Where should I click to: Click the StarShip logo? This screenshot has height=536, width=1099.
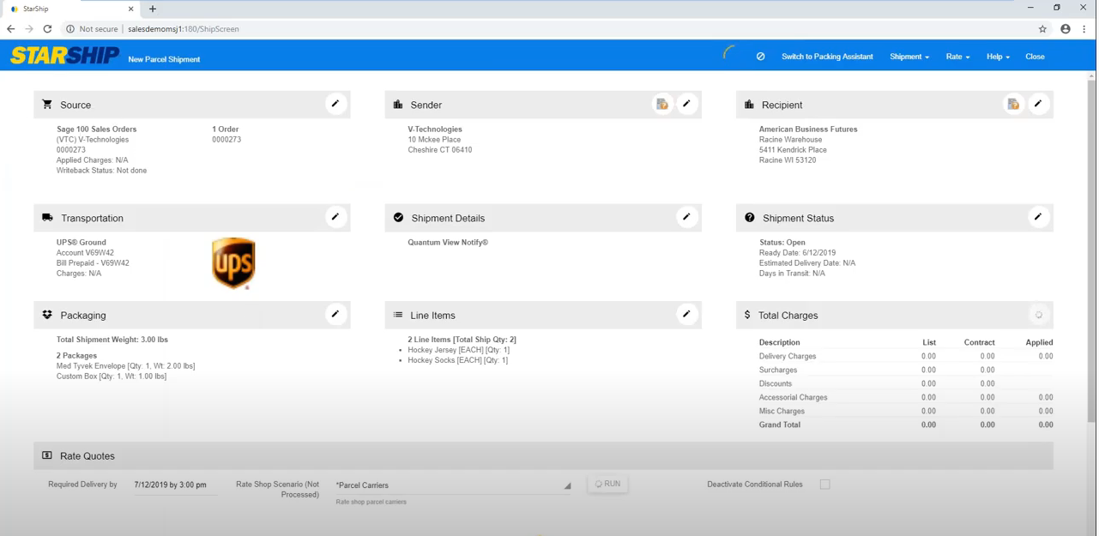[64, 56]
